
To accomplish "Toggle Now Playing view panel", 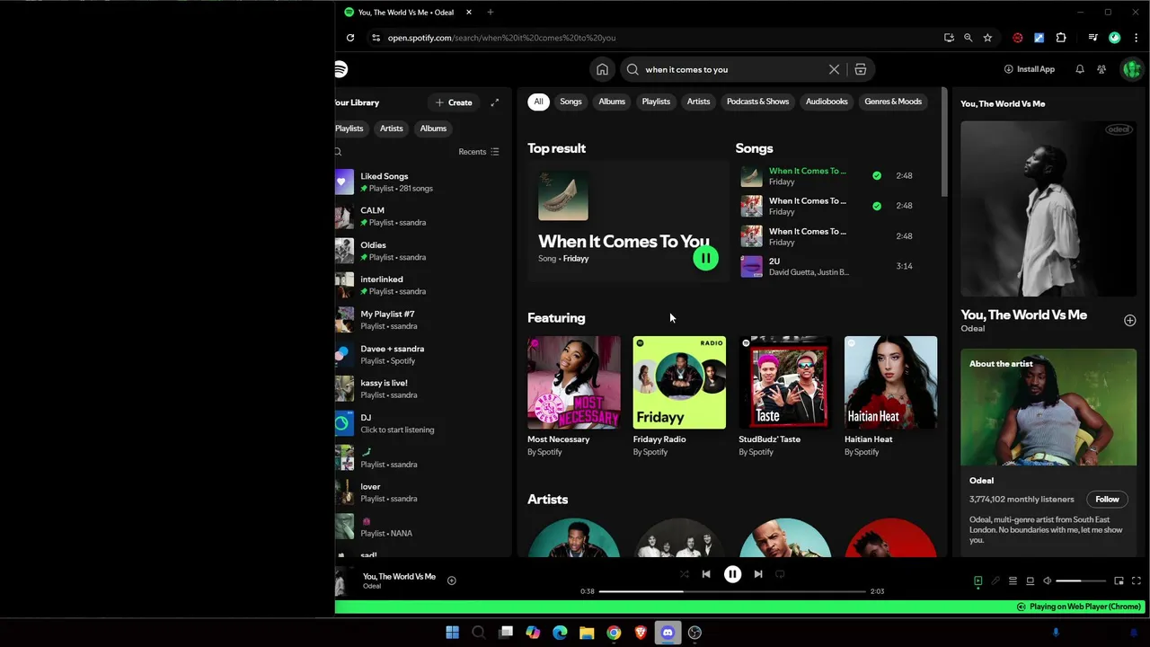I will pos(978,581).
